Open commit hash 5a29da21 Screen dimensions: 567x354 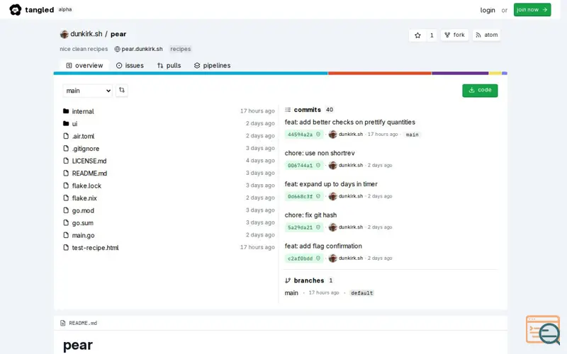tap(300, 227)
